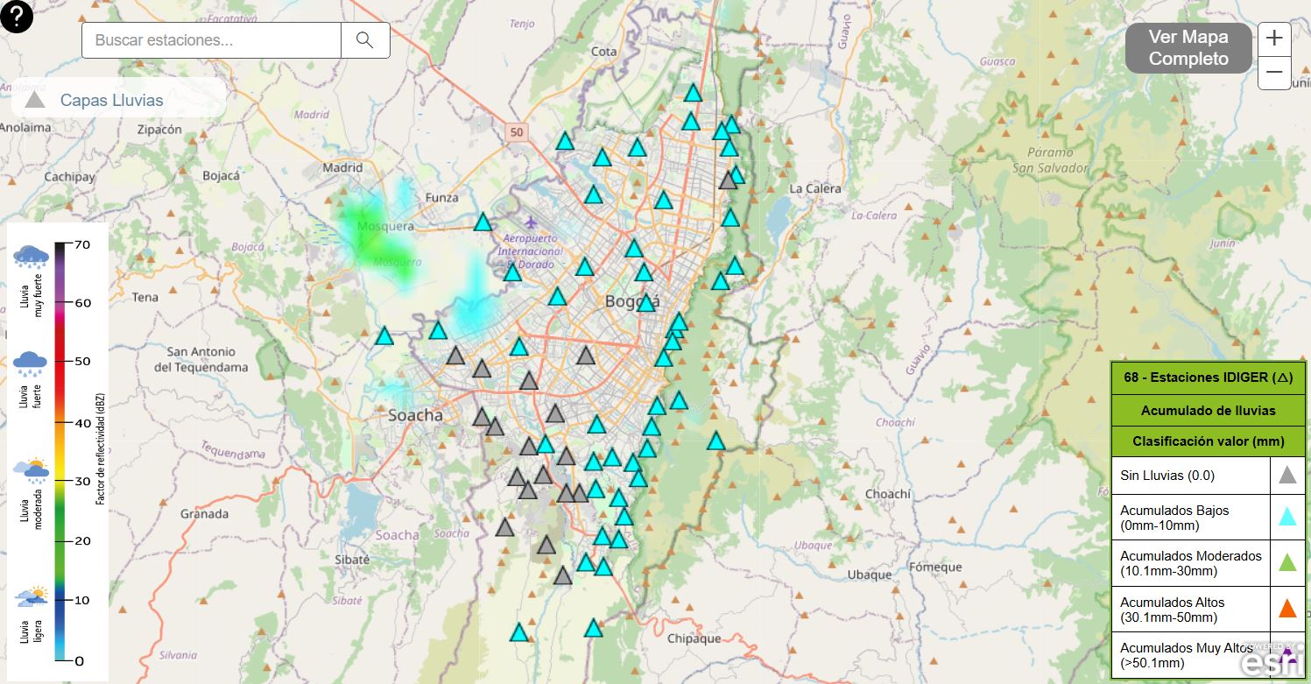Click the 'Sin Lluvias (0.0)' legend label
Image resolution: width=1311 pixels, height=684 pixels.
point(1167,476)
